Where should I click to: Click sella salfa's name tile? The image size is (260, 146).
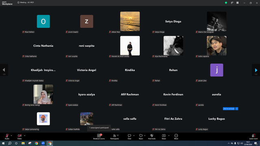[x=130, y=119]
